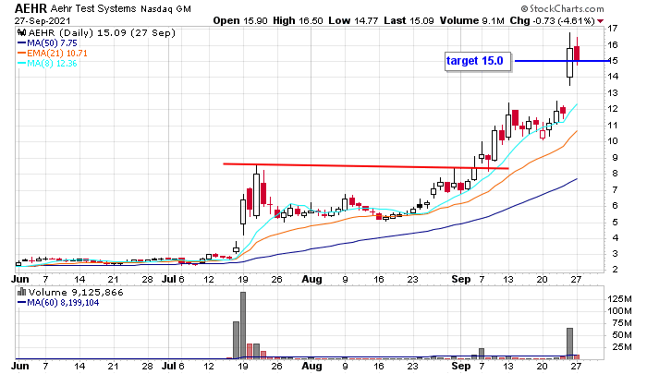This screenshot has height=374, width=647.
Task: Click the tall volume bar near Sep 27
Action: click(x=570, y=344)
